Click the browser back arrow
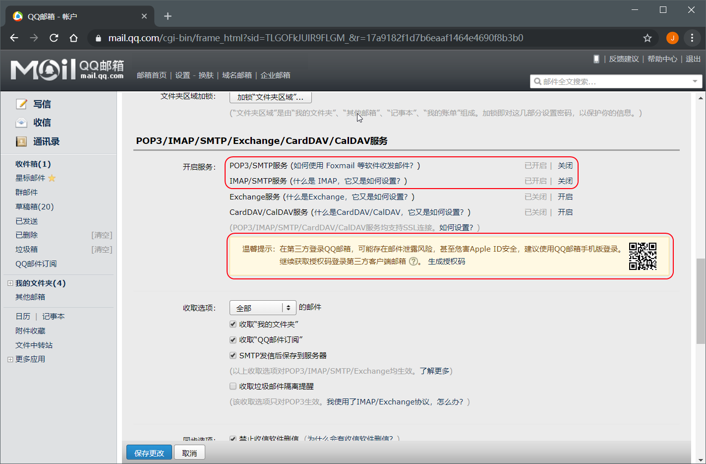 point(14,38)
